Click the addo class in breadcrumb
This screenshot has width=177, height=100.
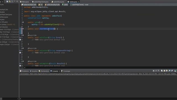point(65,5)
